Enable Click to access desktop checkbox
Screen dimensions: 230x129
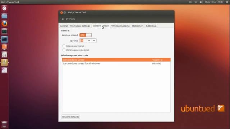click(64, 50)
